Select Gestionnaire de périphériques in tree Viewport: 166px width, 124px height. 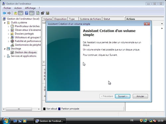[28, 45]
